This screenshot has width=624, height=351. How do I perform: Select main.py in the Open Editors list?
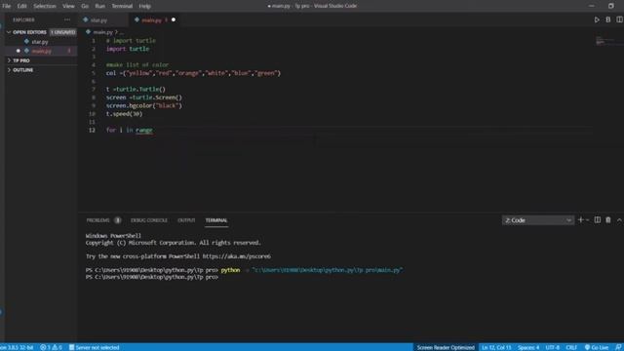point(41,51)
